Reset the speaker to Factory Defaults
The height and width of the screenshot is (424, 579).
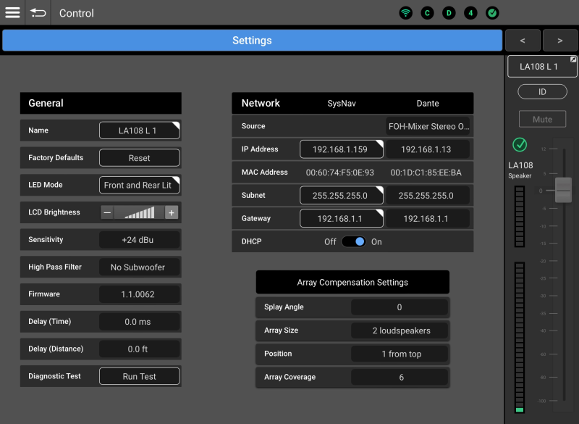[x=139, y=157]
